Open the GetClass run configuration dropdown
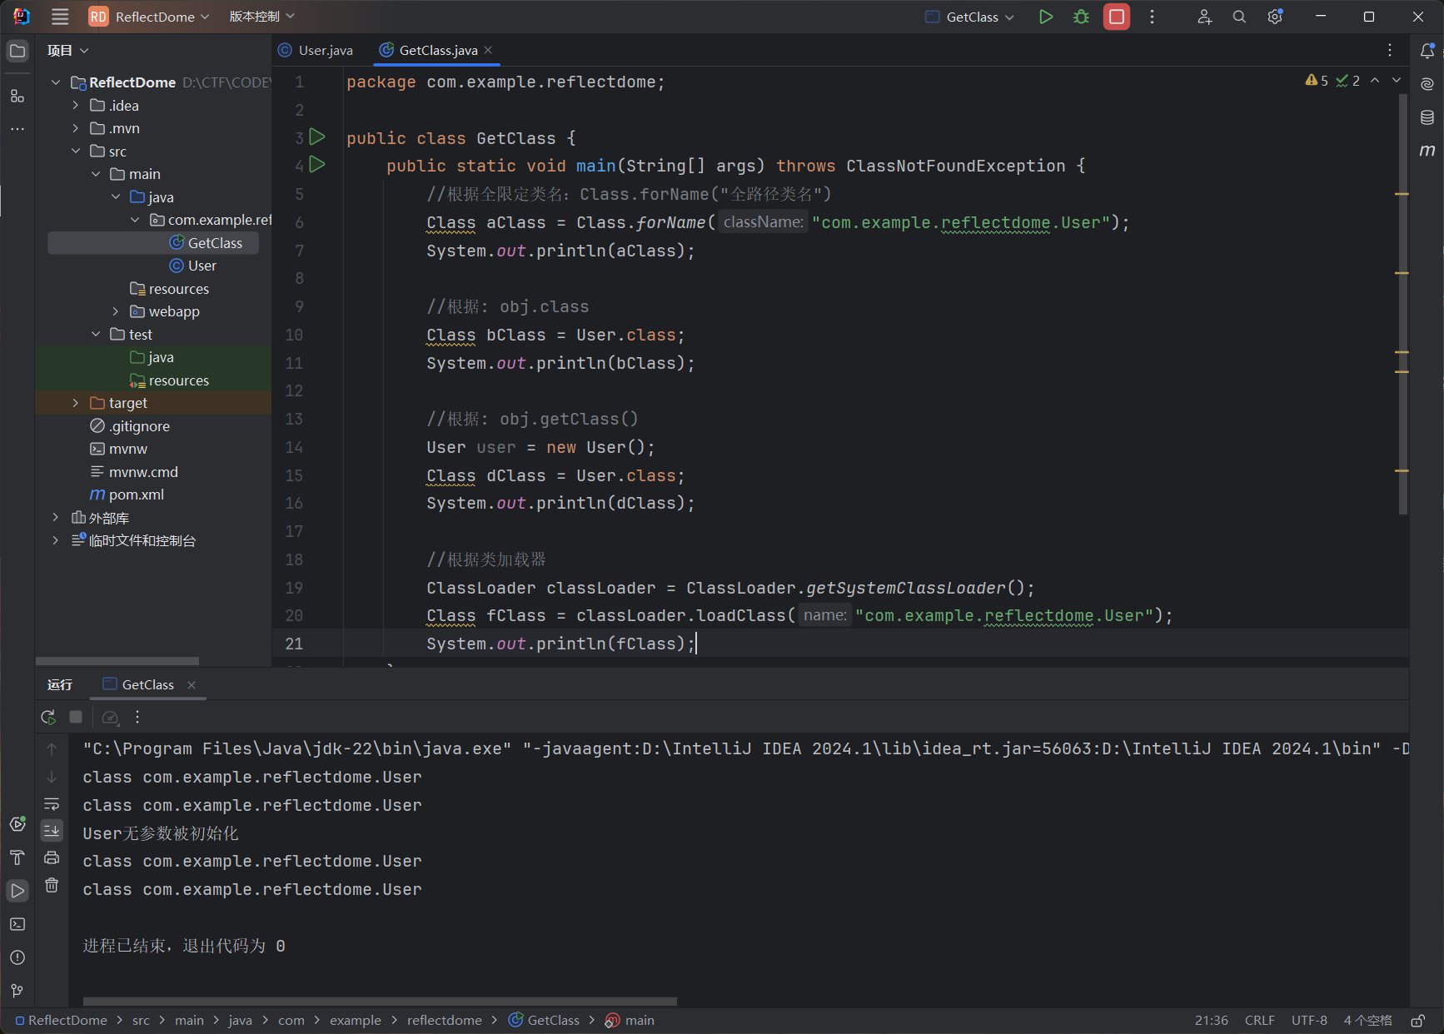 (971, 17)
